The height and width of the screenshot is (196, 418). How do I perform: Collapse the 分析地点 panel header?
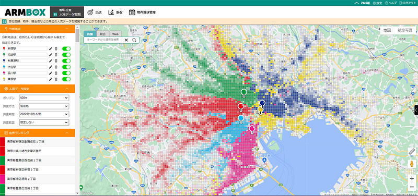click(x=38, y=29)
